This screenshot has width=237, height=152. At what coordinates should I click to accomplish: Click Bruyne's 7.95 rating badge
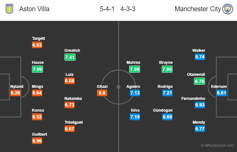(167, 69)
